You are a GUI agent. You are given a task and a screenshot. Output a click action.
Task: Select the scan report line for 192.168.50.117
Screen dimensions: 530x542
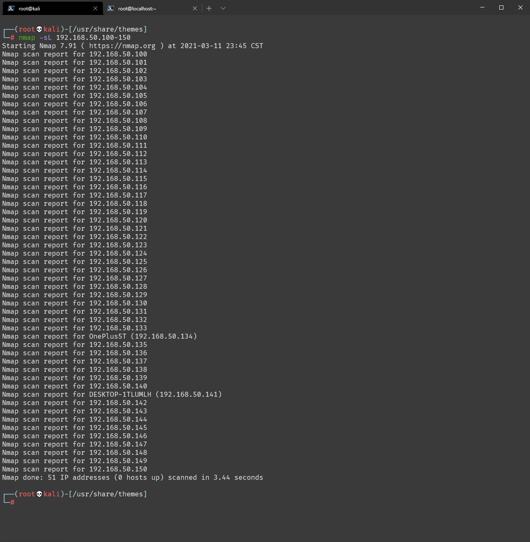coord(75,195)
